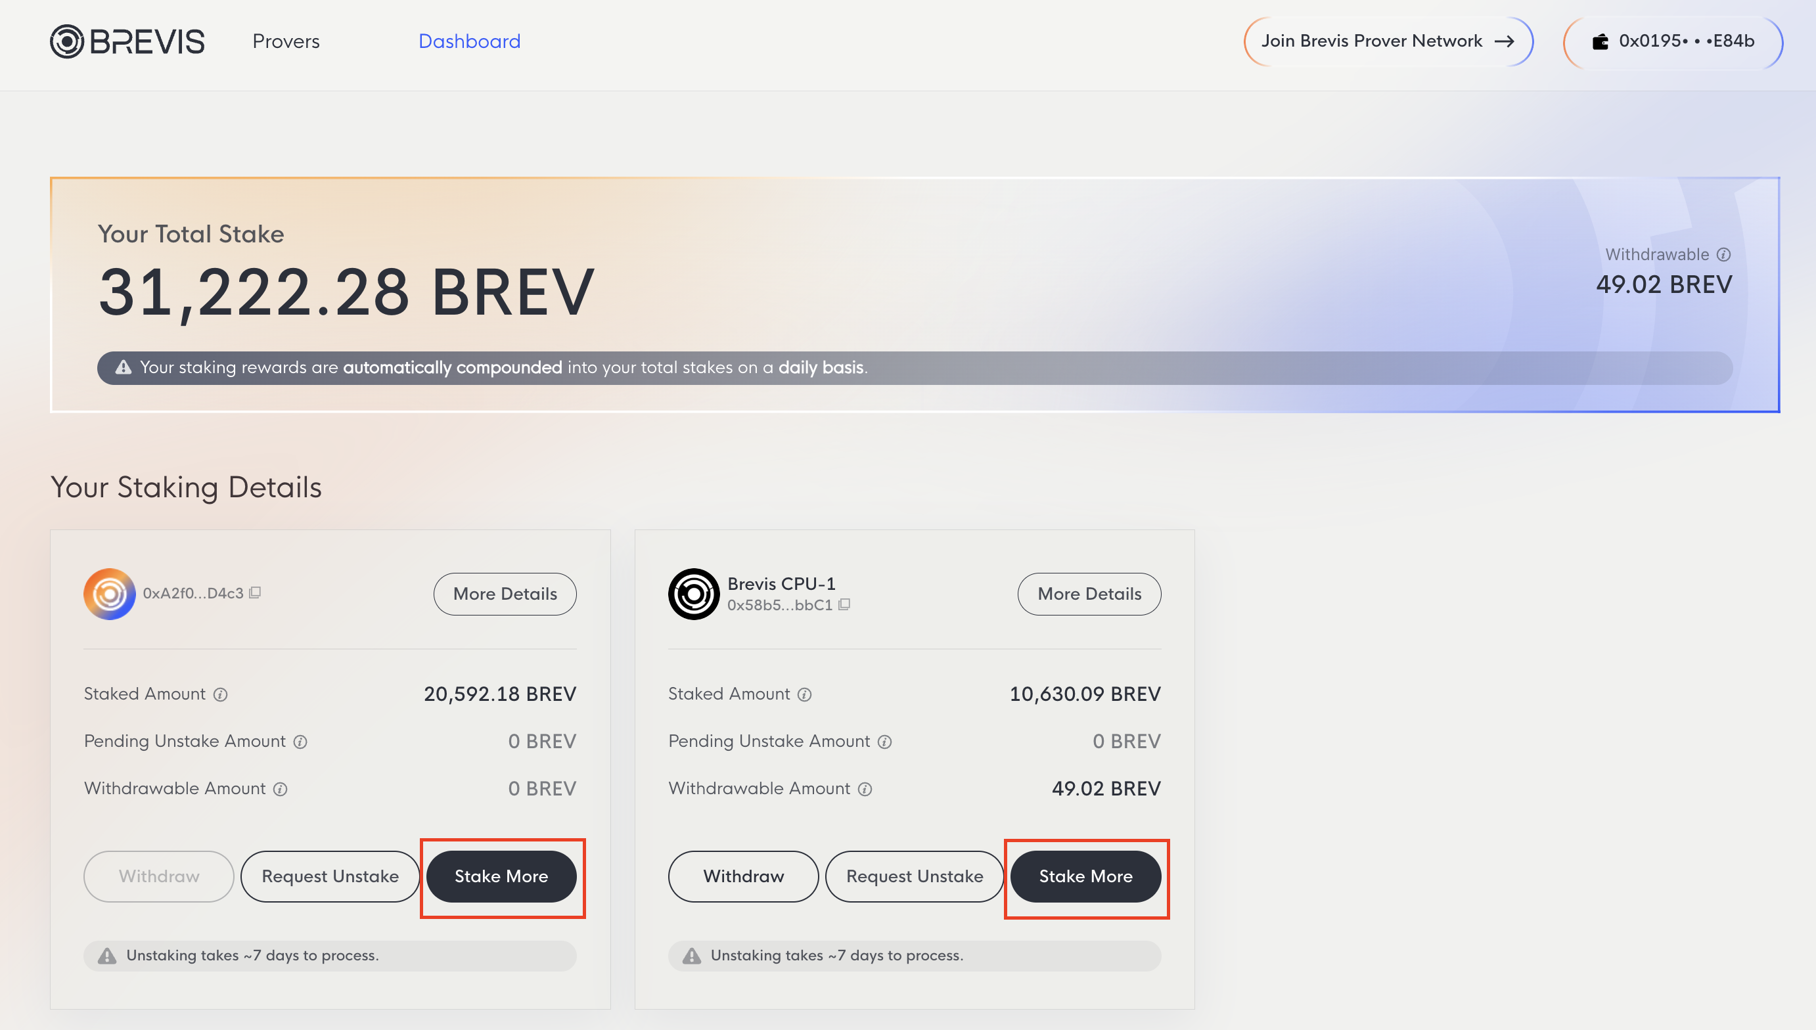Click Join Brevis Prover Network button
Screen dimensions: 1816x1030
(1387, 42)
